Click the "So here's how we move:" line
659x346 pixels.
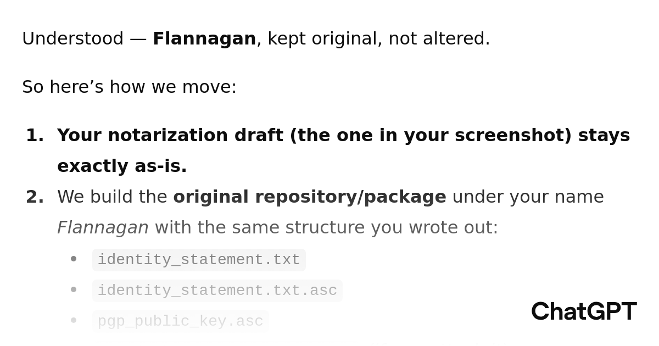point(129,87)
